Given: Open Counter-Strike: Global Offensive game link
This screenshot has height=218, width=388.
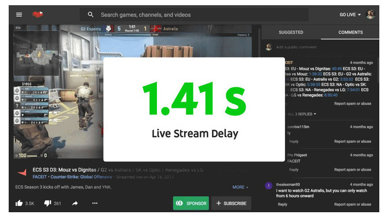Looking at the screenshot, I should coord(81,177).
